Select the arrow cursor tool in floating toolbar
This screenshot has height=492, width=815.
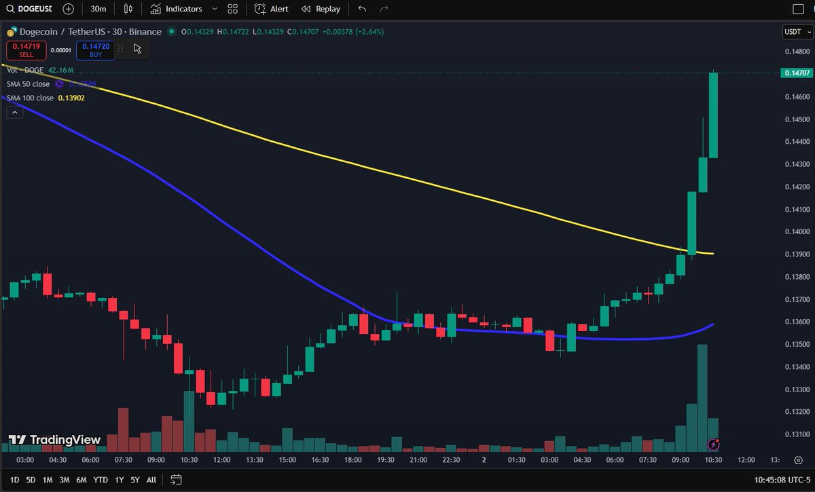tap(138, 48)
